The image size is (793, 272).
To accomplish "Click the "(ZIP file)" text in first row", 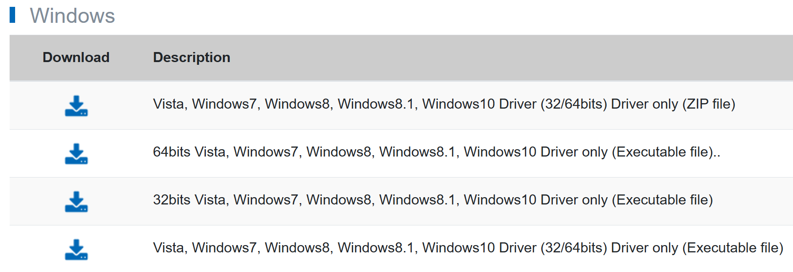I will (708, 104).
